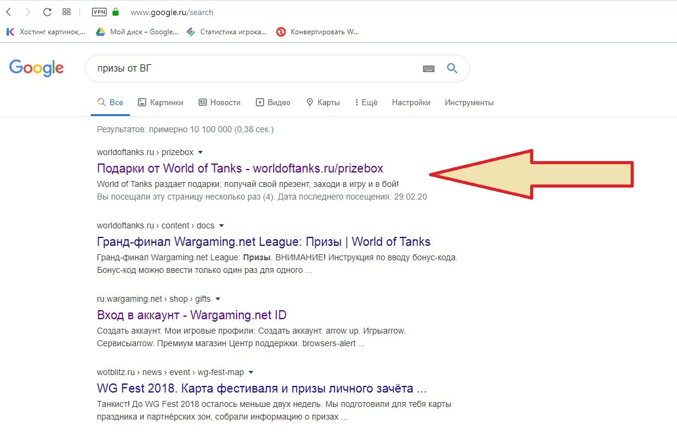Viewport: 677px width, 440px height.
Task: Click the browser refresh button
Action: [x=46, y=11]
